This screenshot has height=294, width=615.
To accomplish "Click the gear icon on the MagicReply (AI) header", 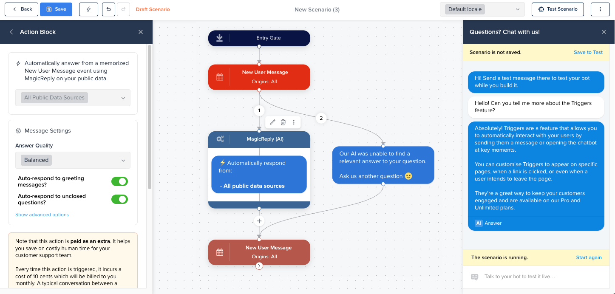I will tap(220, 139).
